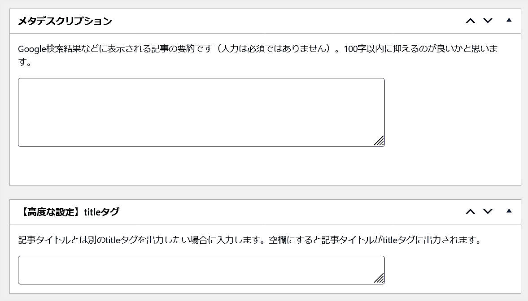Image resolution: width=528 pixels, height=301 pixels.
Task: Move the titleタグ panel up
Action: [x=470, y=211]
